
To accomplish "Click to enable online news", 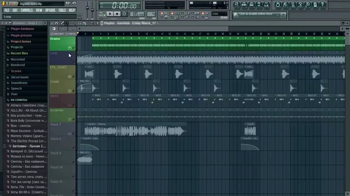I will coord(256,14).
